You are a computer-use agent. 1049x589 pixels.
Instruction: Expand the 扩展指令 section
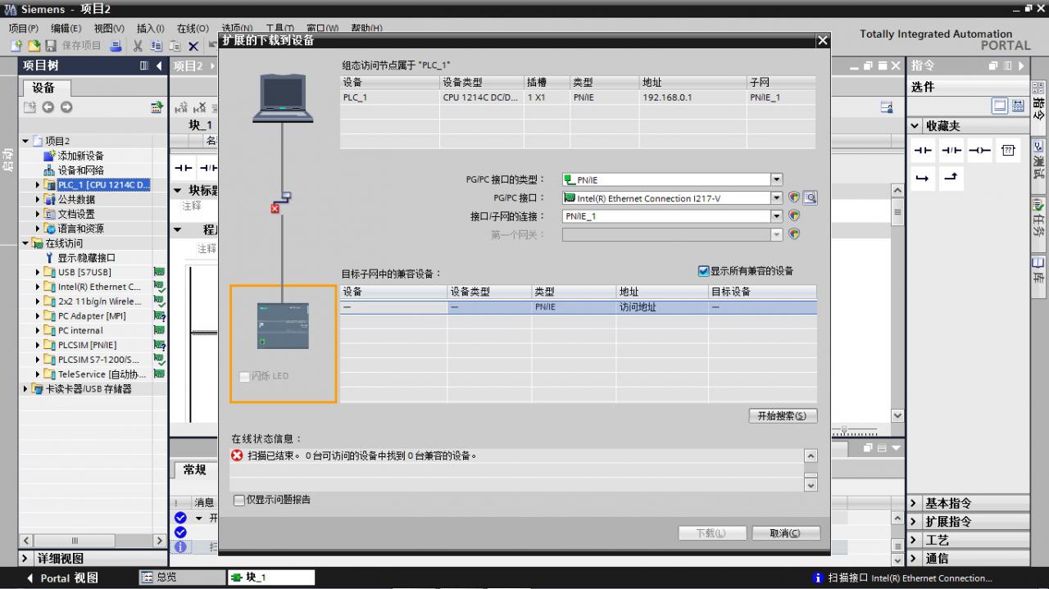tap(915, 522)
